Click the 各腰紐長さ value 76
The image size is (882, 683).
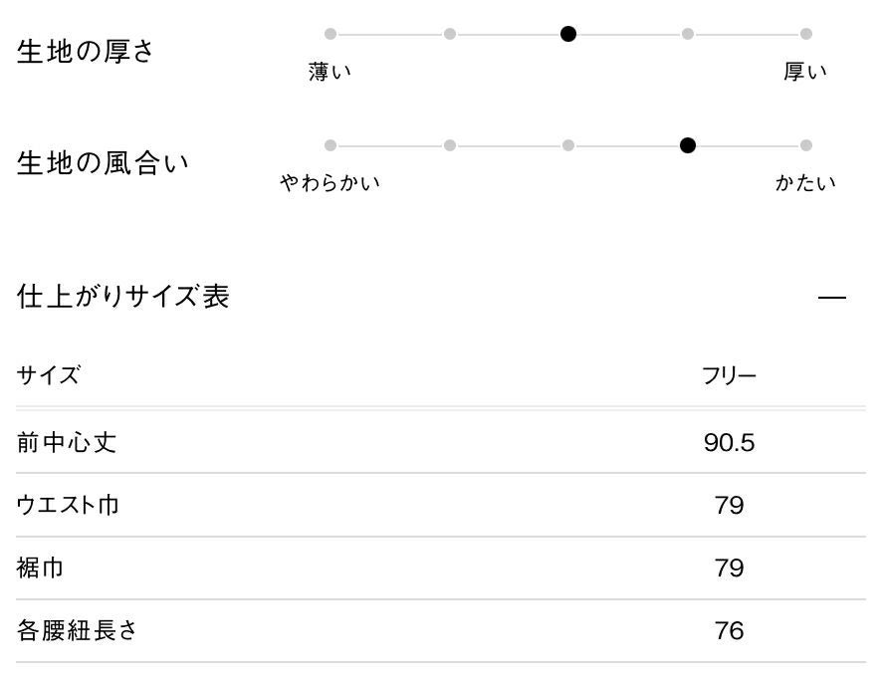(729, 631)
